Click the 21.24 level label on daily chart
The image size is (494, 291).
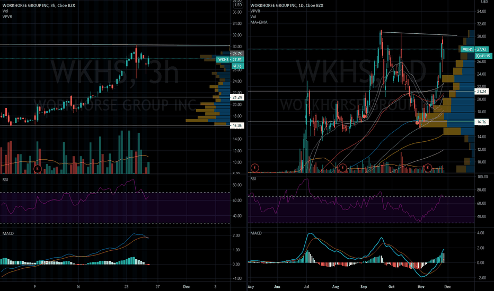coord(481,92)
